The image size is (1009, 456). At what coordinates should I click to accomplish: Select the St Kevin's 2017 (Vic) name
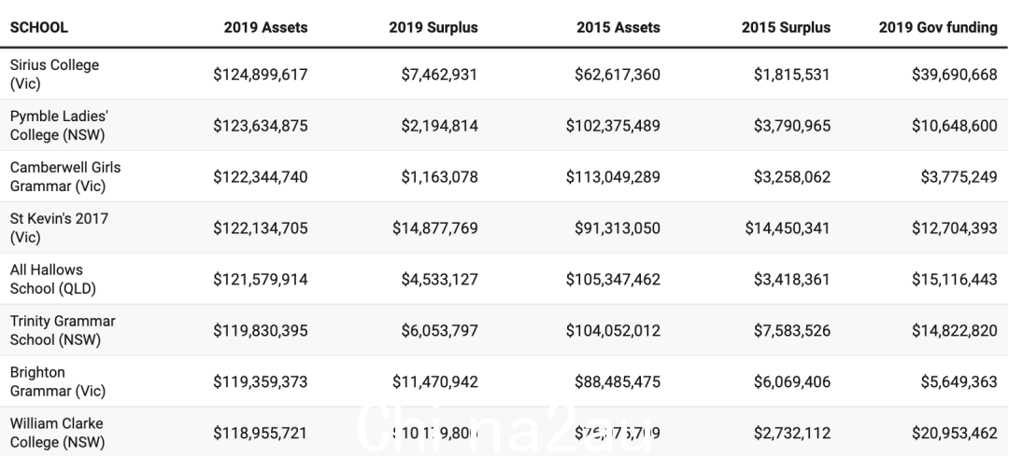point(59,228)
